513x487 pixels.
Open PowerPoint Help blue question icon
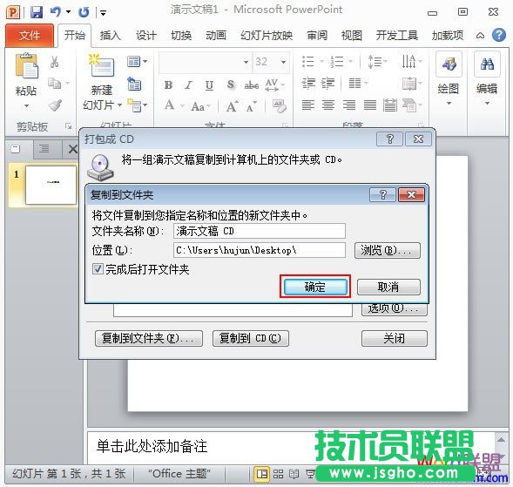tap(499, 35)
